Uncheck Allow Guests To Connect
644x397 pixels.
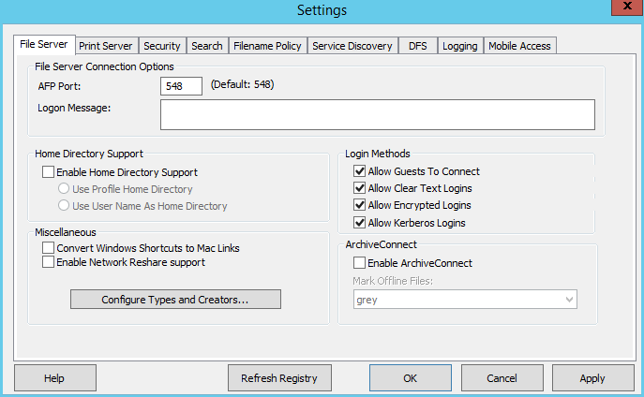(x=360, y=172)
